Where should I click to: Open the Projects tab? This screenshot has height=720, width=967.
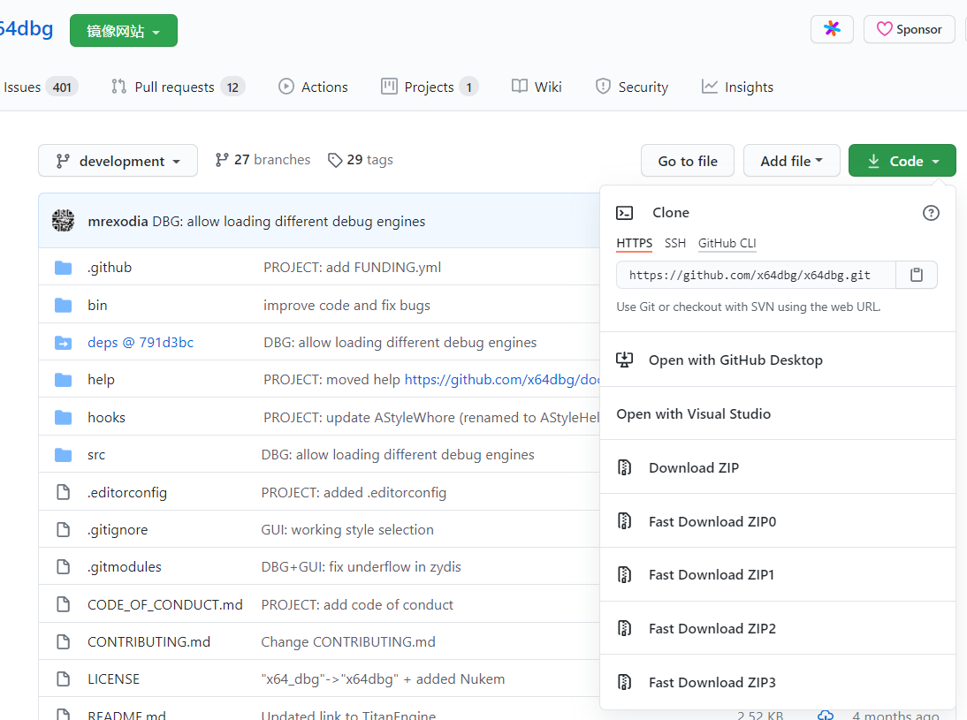[430, 87]
